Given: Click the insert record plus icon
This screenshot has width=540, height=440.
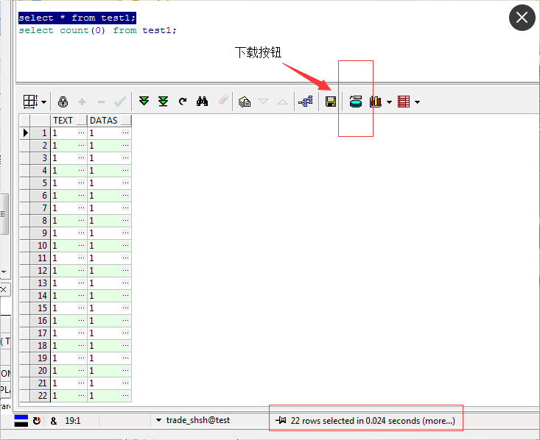Looking at the screenshot, I should [82, 102].
